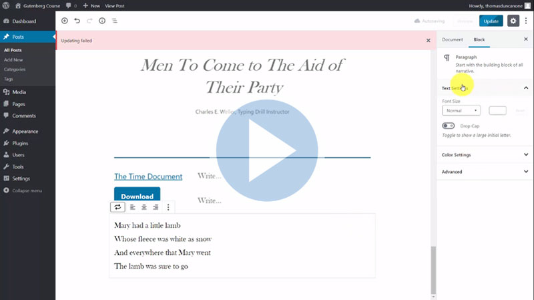
Task: Dismiss the Updating failed notice
Action: tap(429, 41)
